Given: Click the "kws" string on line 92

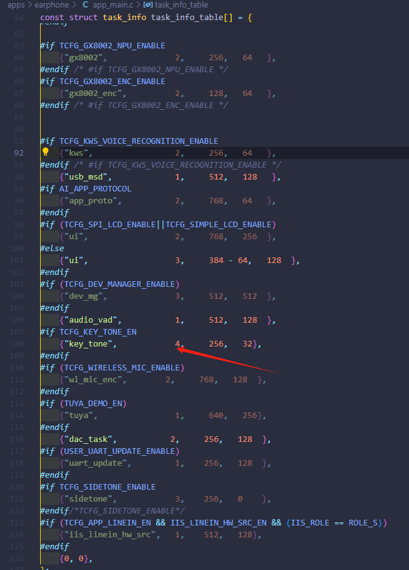Looking at the screenshot, I should click(x=76, y=153).
